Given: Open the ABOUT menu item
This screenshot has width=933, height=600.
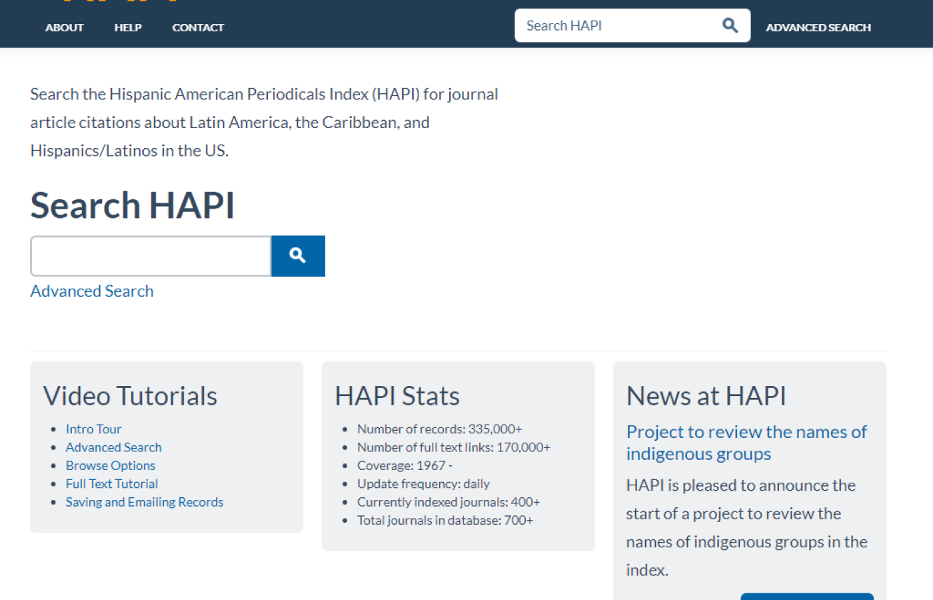Looking at the screenshot, I should (x=64, y=27).
